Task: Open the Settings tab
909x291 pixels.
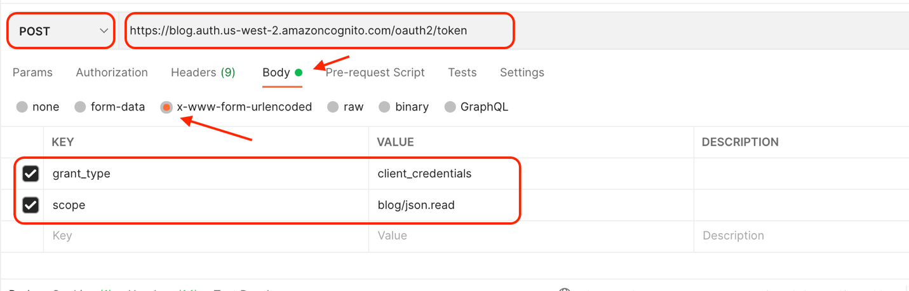Action: [522, 72]
